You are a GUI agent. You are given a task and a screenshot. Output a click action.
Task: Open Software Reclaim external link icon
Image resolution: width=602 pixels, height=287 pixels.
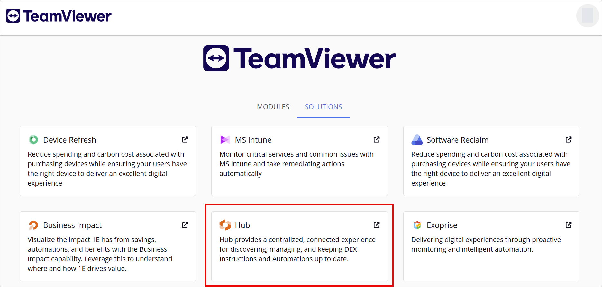pyautogui.click(x=569, y=140)
